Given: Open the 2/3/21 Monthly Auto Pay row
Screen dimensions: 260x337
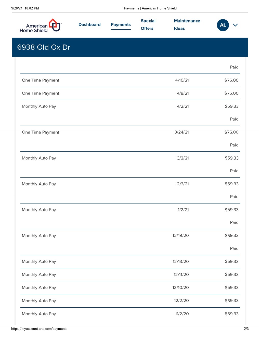Looking at the screenshot, I should [x=130, y=184].
